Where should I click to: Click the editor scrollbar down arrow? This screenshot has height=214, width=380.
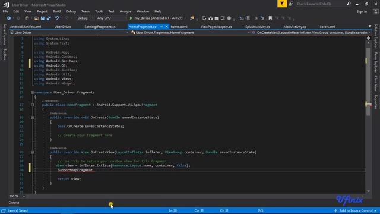click(368, 191)
